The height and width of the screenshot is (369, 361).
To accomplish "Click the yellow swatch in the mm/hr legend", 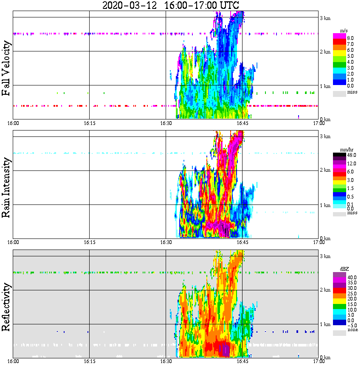I will coord(339,182).
